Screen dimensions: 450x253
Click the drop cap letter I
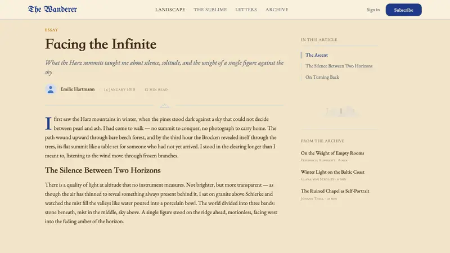click(48, 123)
